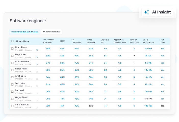The height and width of the screenshot is (122, 179).
Task: Click Avishag Tal's 84% Job Success Prediction
Action: pos(48,77)
